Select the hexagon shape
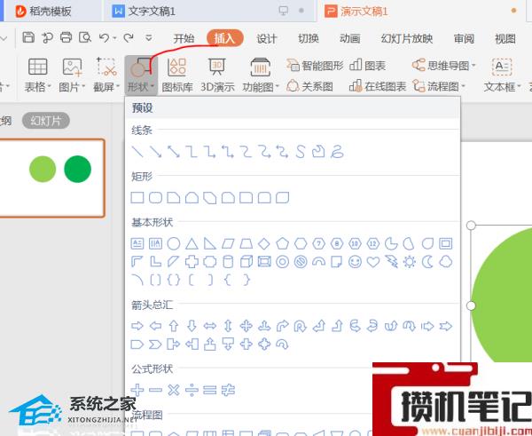Screen dimensions: 532x436 coord(301,243)
